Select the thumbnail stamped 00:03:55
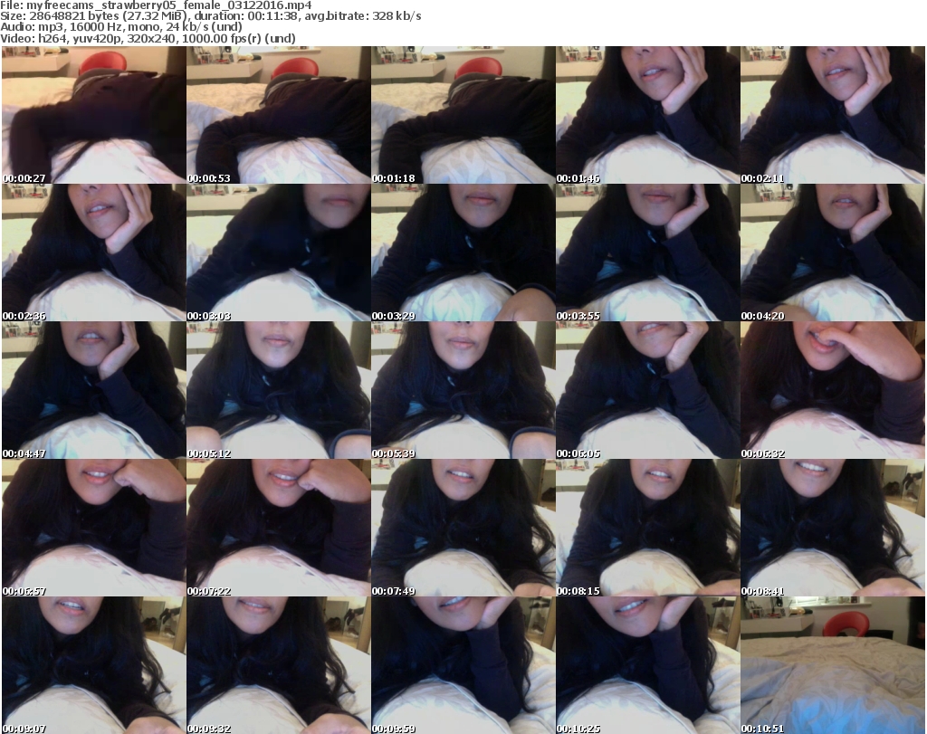The height and width of the screenshot is (734, 927). click(x=648, y=253)
